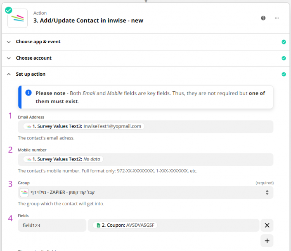Click the text The contact's email adress.
The width and height of the screenshot is (291, 251).
[46, 138]
